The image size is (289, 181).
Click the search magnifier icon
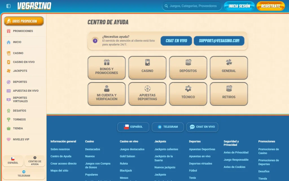pyautogui.click(x=166, y=6)
